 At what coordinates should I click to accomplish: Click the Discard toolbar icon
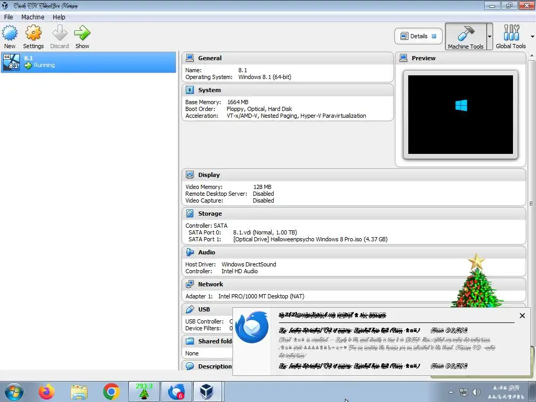coord(60,33)
